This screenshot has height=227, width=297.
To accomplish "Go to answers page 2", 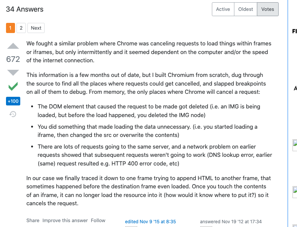I will pos(21,28).
